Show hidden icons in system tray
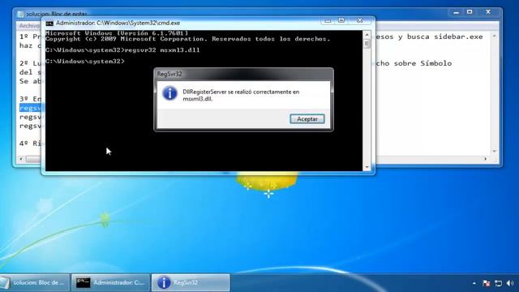 pos(474,283)
